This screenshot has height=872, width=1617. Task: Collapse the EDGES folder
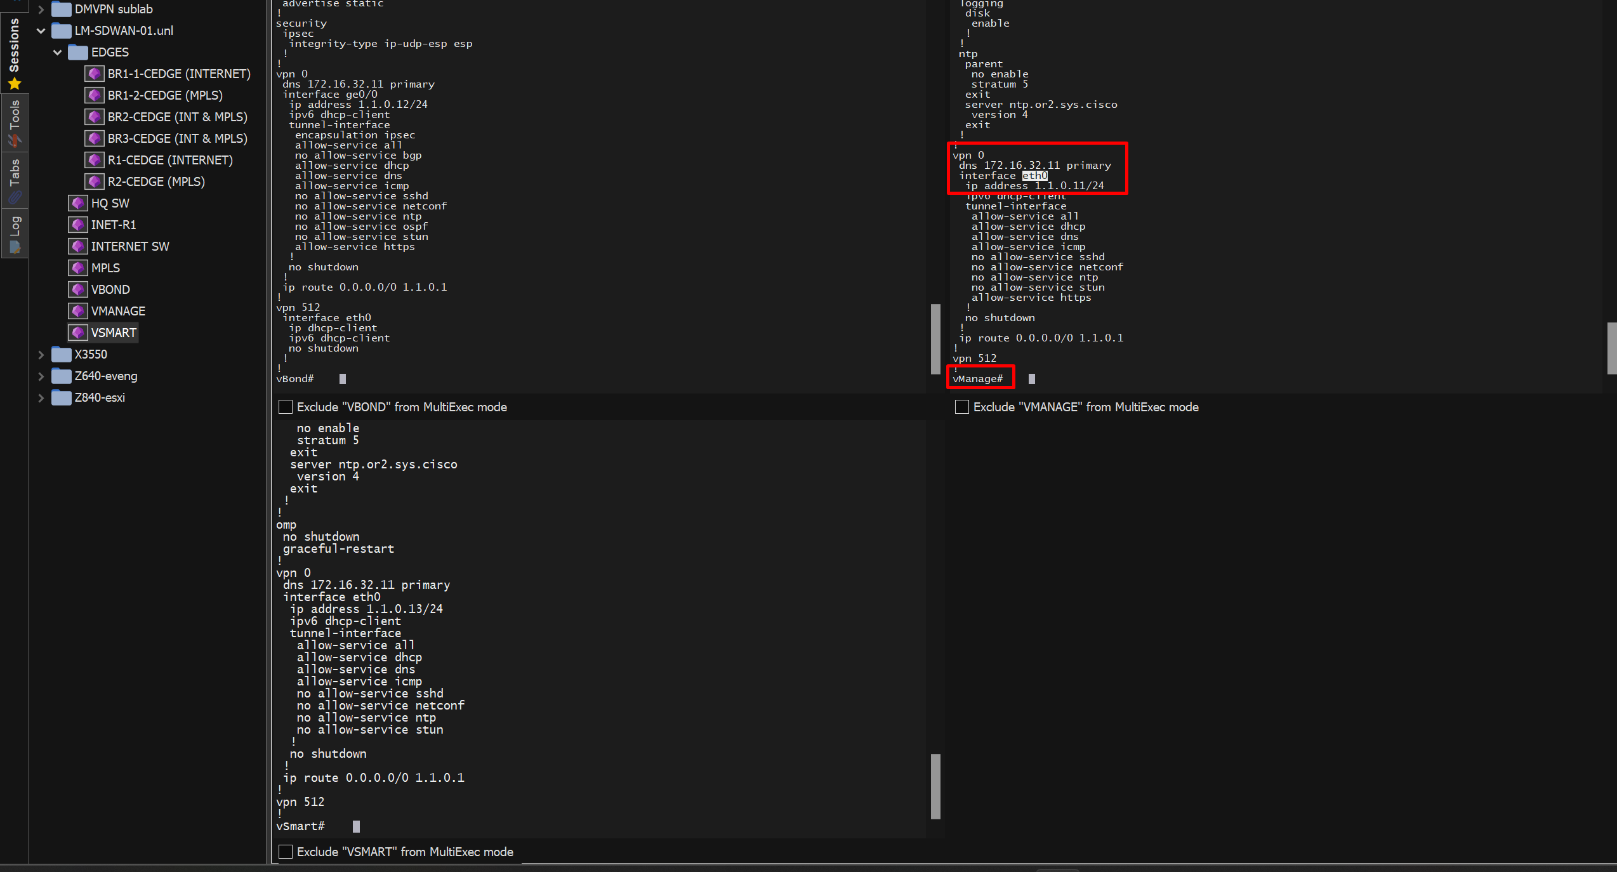pos(58,52)
